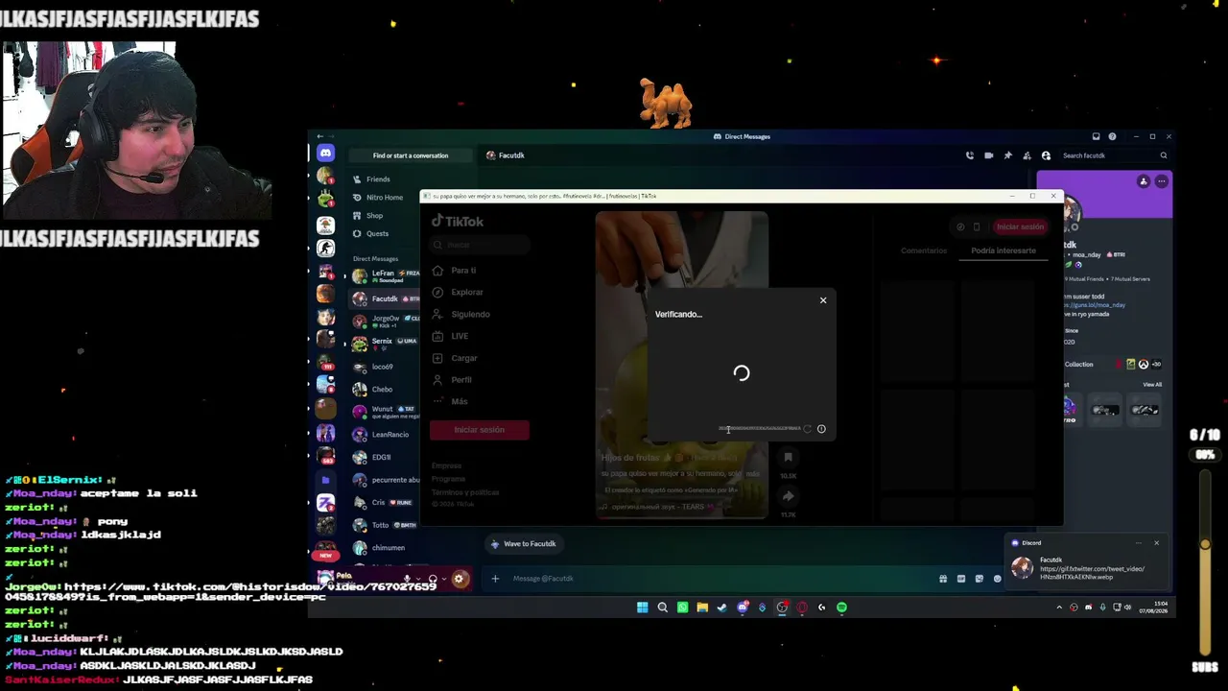Screen dimensions: 1228x691
Task: Show pinned messages in Discord
Action: pyautogui.click(x=1007, y=155)
